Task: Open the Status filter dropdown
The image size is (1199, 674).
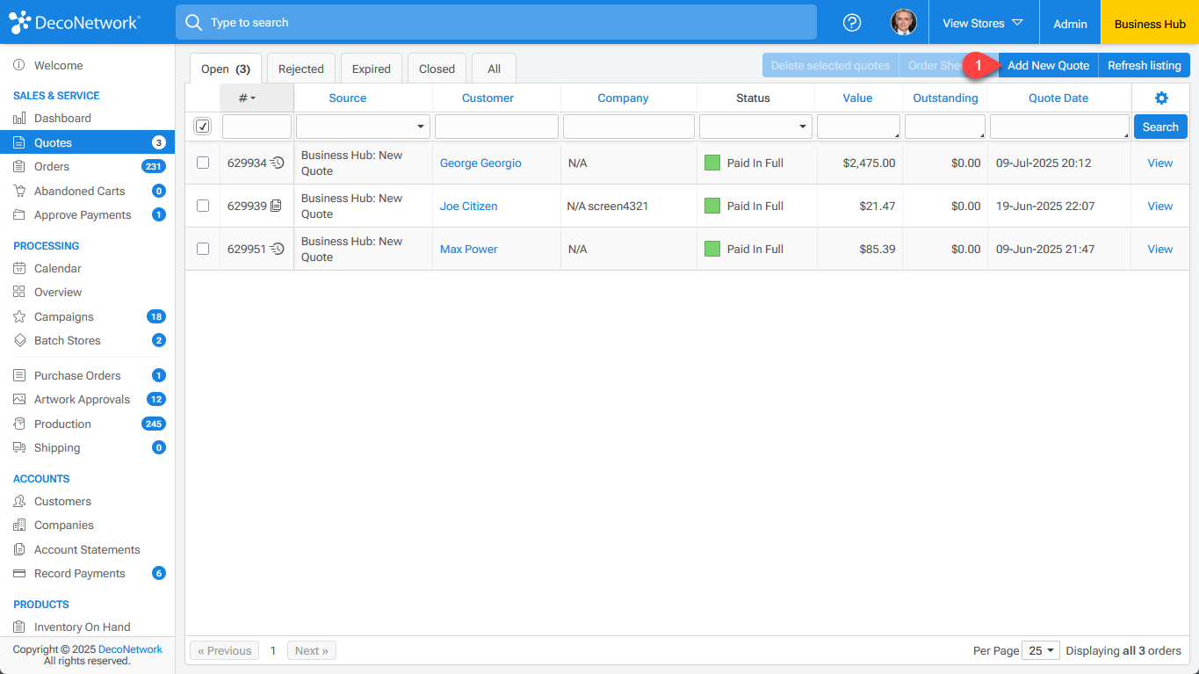Action: pos(755,127)
